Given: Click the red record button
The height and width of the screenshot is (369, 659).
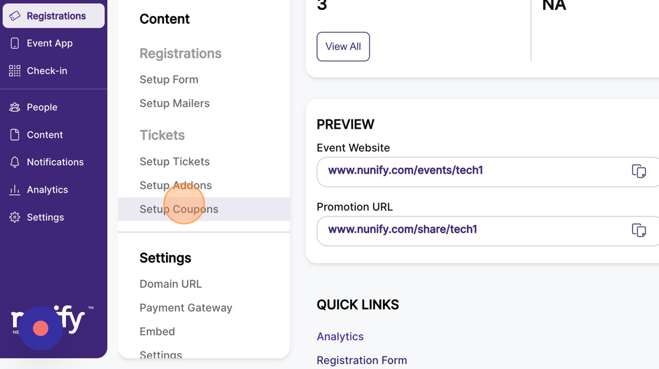Looking at the screenshot, I should pos(41,328).
